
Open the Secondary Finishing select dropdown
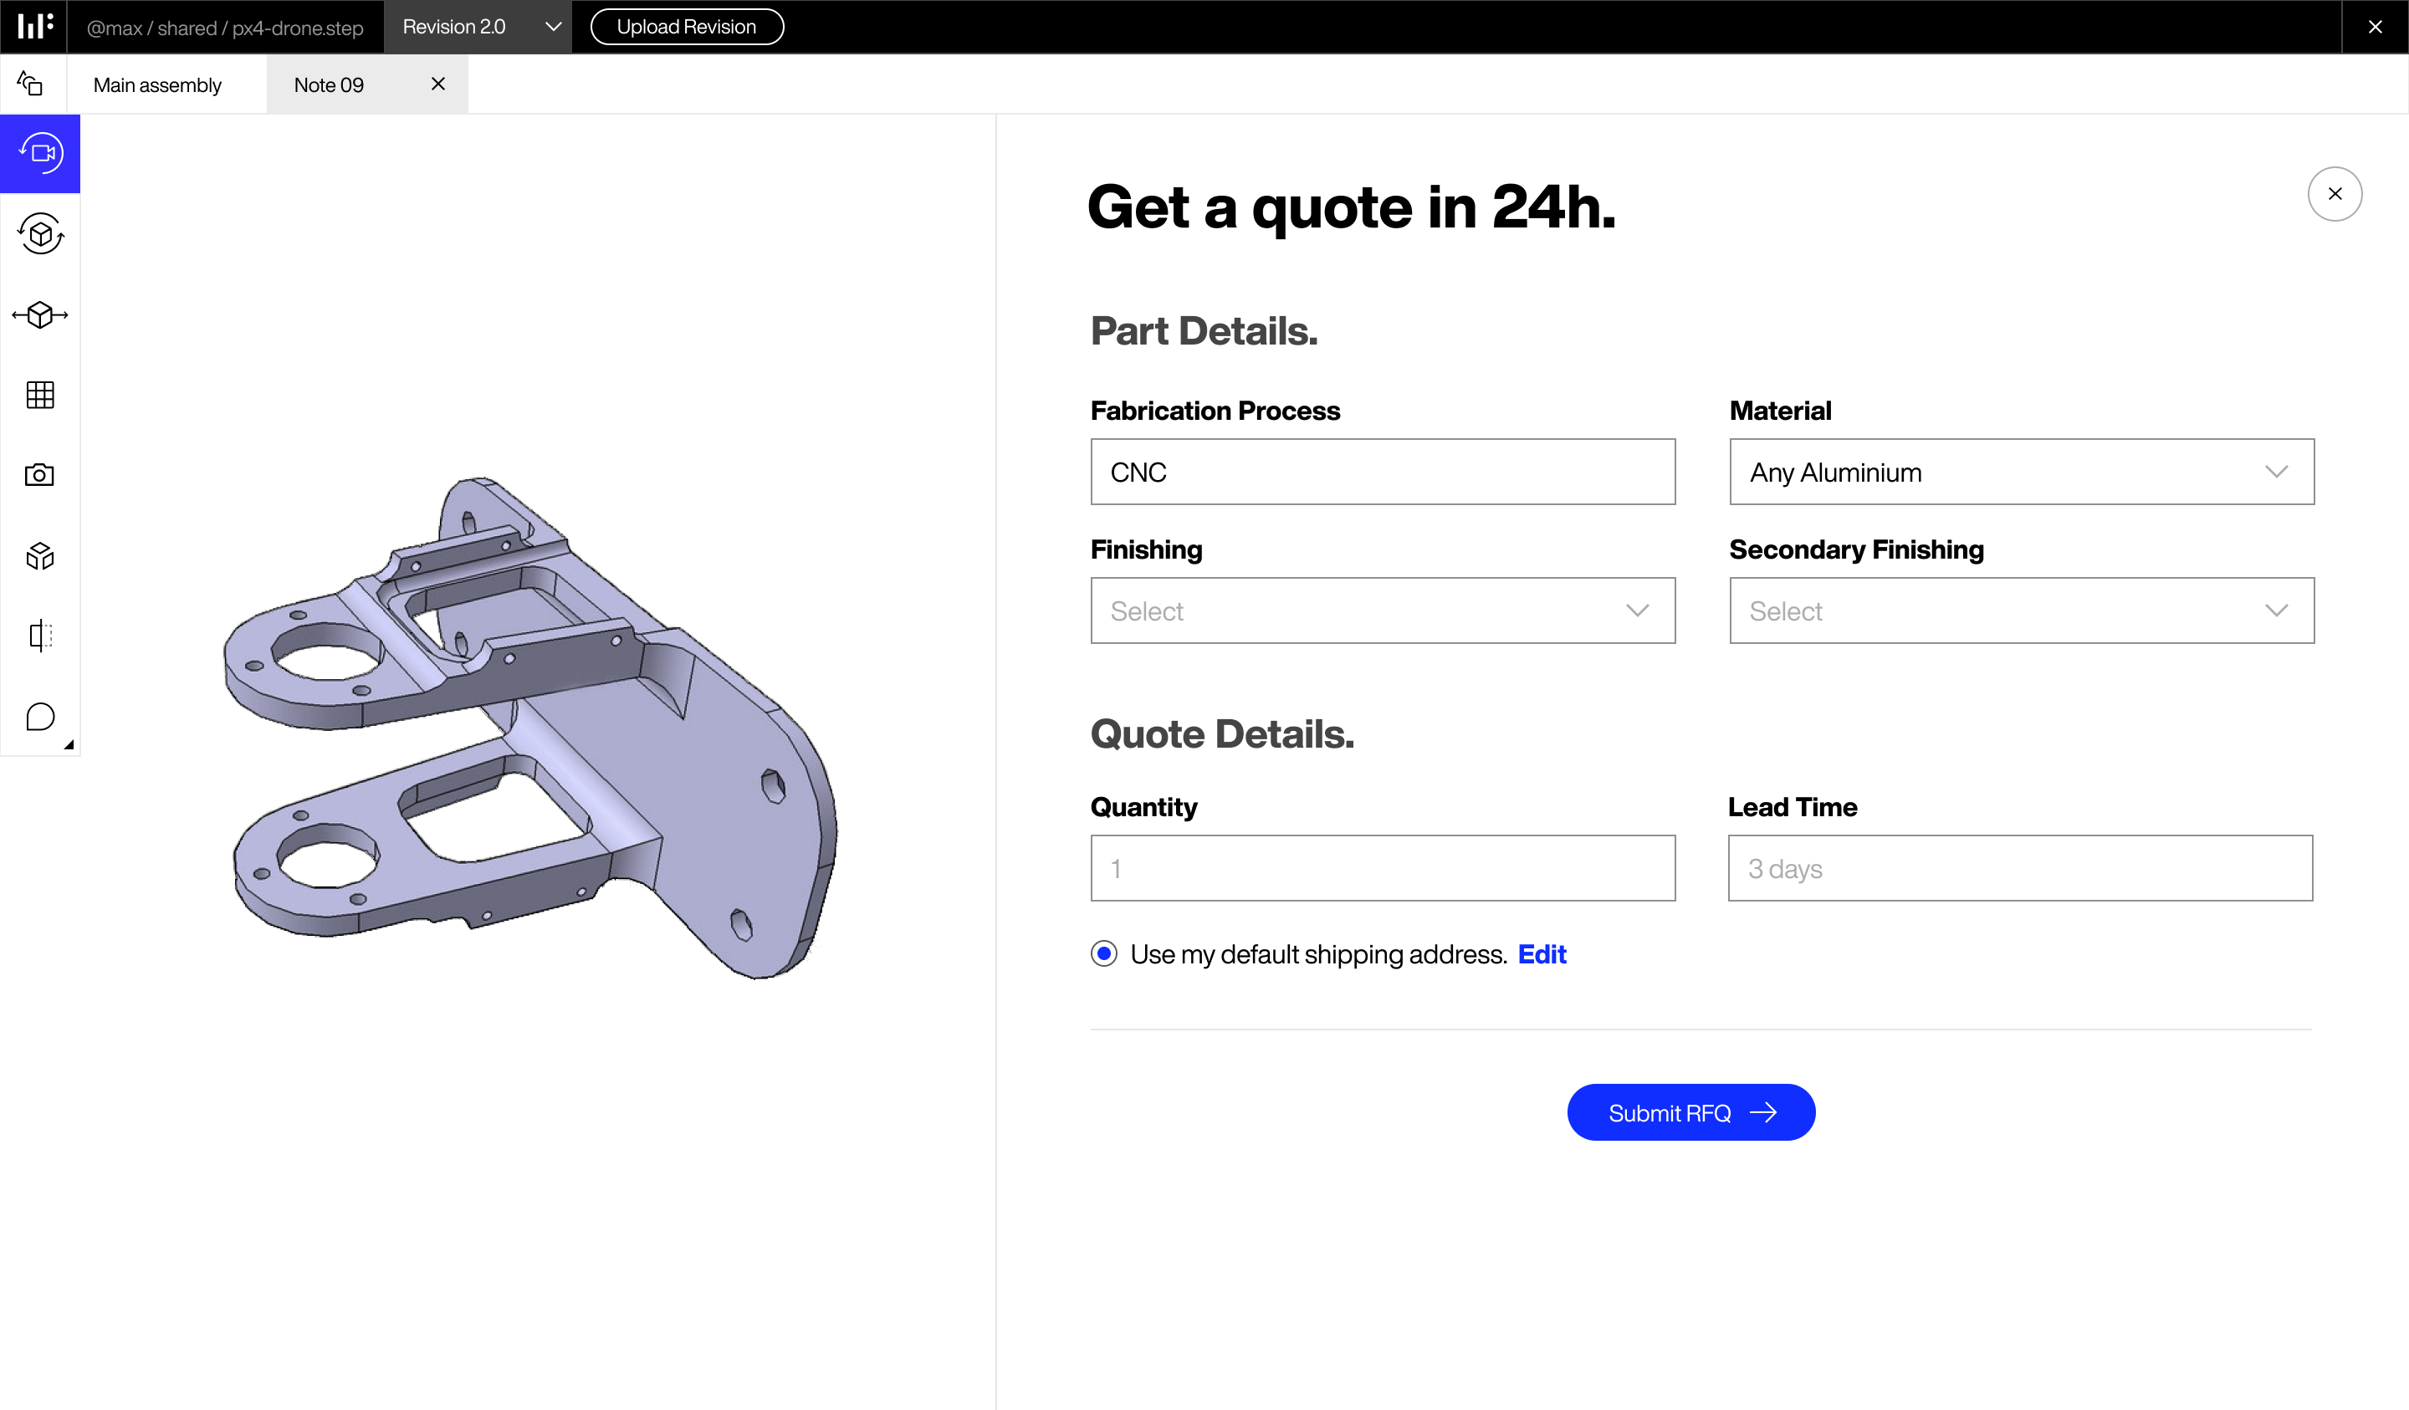[2022, 610]
